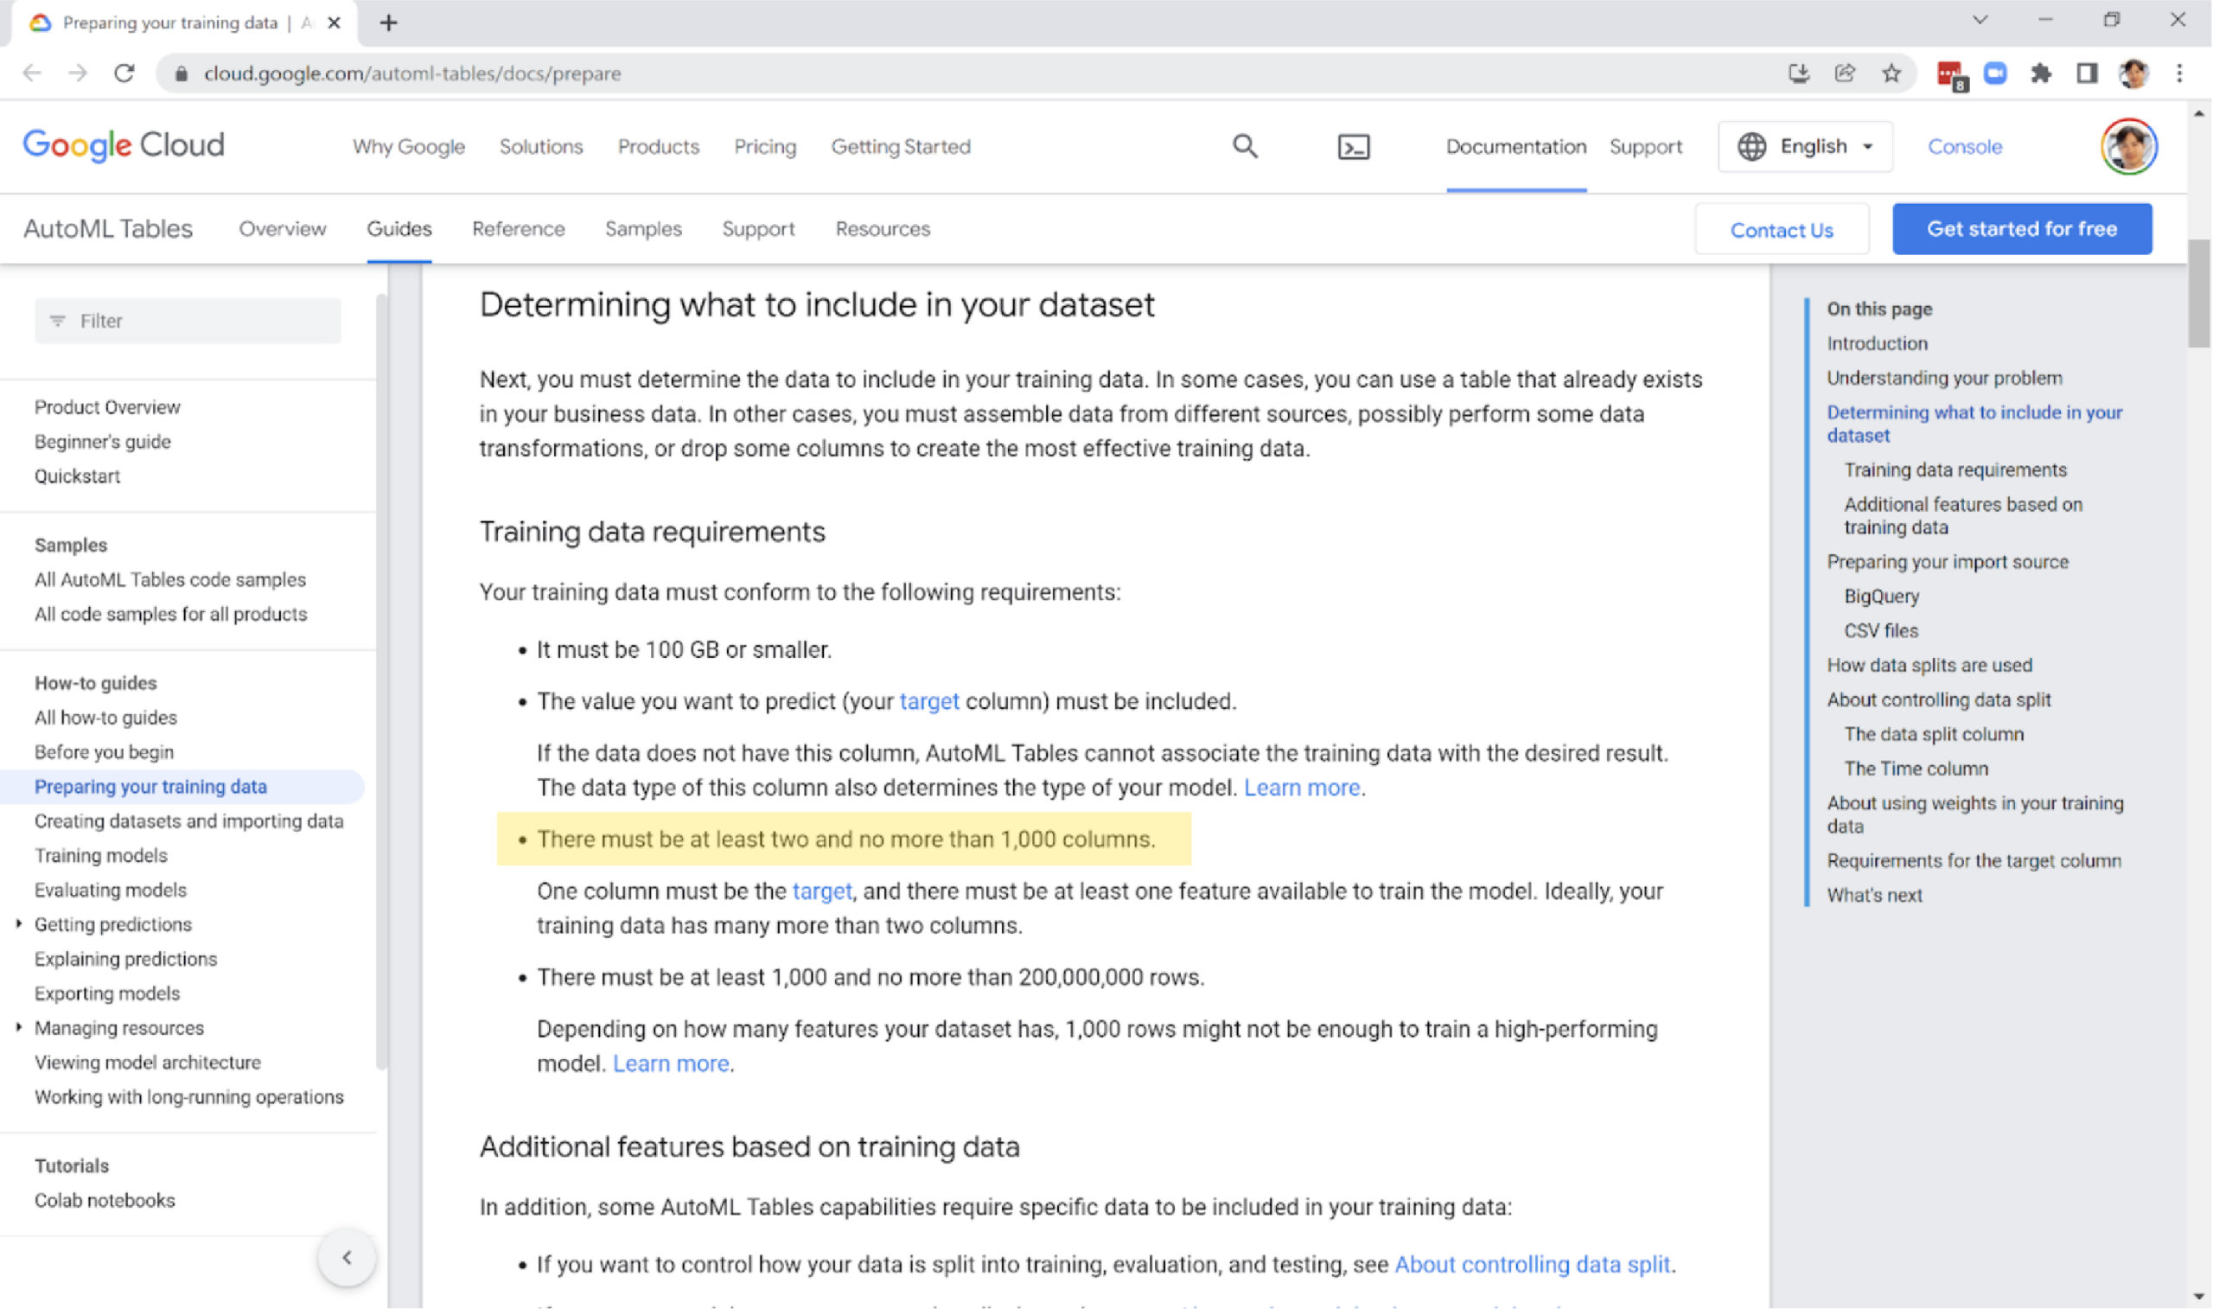Click the share icon in the address bar
Image resolution: width=2213 pixels, height=1309 pixels.
[x=1845, y=73]
